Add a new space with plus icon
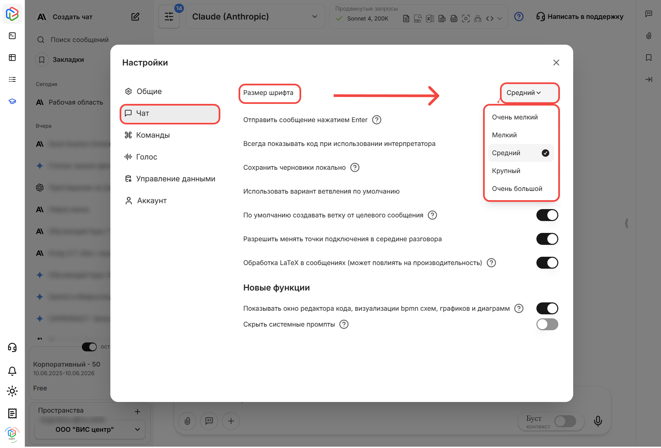The image size is (661, 448). 138,412
